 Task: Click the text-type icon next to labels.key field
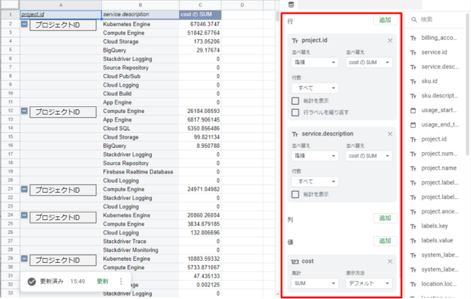[x=413, y=226]
